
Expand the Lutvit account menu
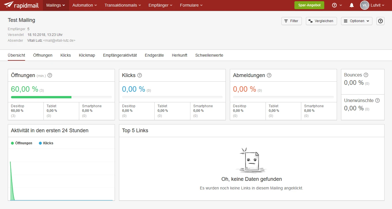pyautogui.click(x=373, y=5)
